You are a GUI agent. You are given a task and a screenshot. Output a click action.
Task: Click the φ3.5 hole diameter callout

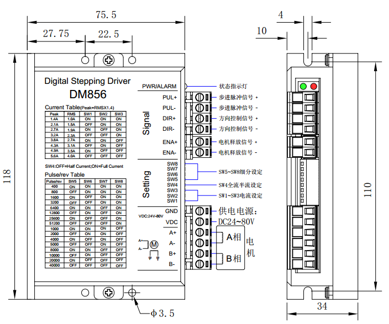[x=162, y=314]
